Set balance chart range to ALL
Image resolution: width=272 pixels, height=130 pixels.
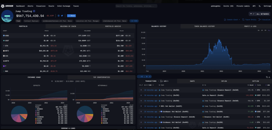(269, 30)
